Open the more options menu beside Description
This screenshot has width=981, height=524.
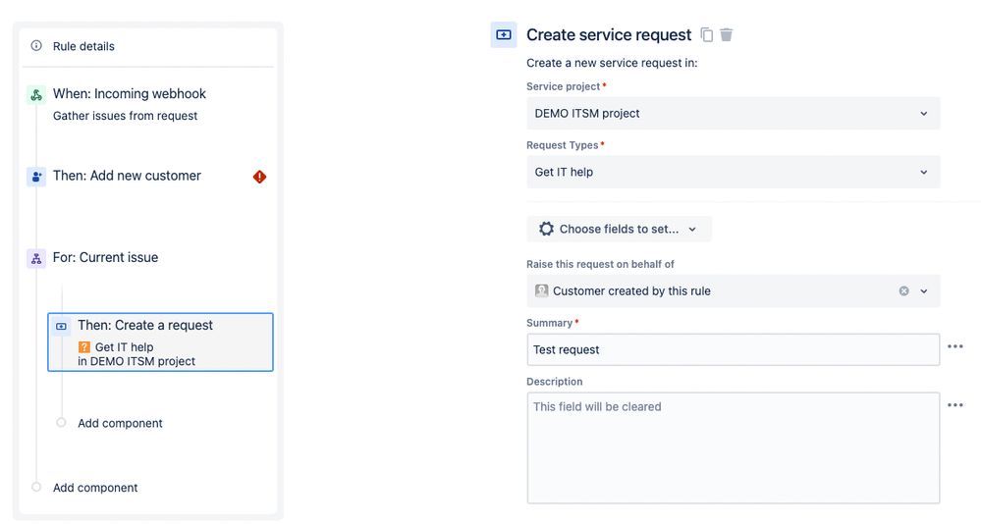point(955,404)
